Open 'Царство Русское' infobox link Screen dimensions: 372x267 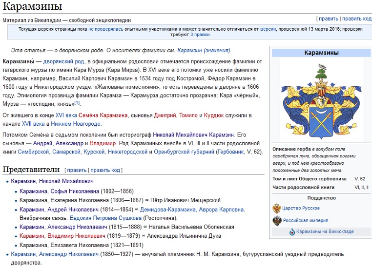pyautogui.click(x=301, y=209)
